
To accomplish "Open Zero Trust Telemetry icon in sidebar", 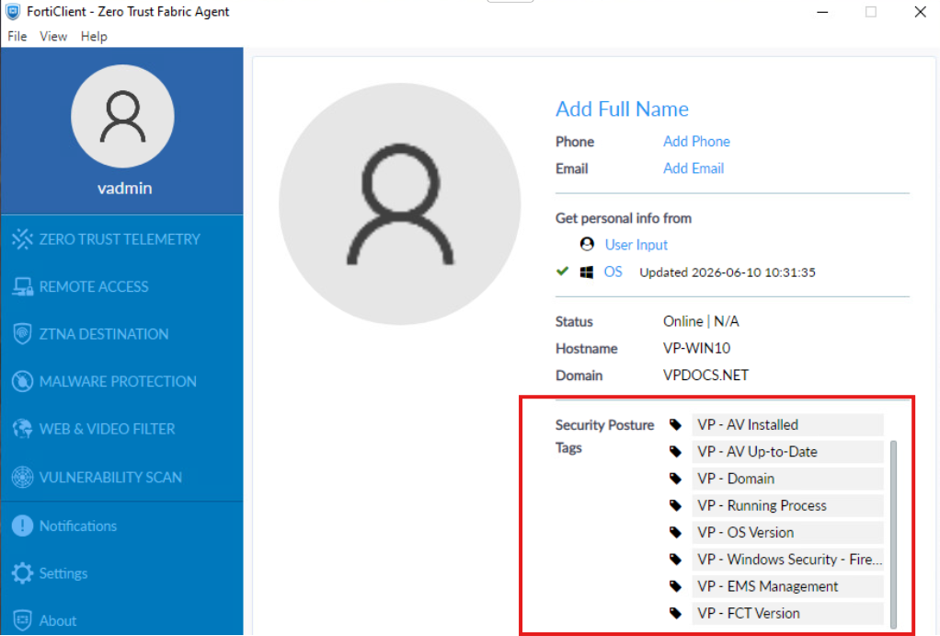I will (x=22, y=238).
